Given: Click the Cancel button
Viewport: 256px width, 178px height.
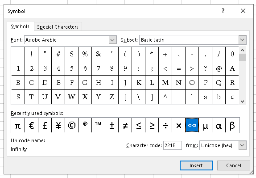Looking at the screenshot, I should [233, 165].
